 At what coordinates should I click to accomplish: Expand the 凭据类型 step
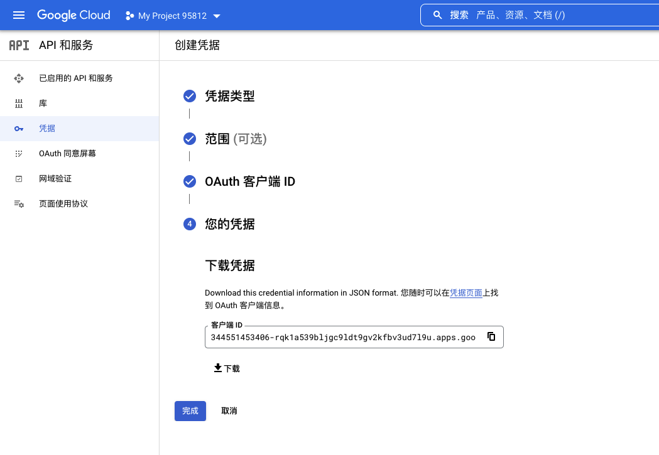pyautogui.click(x=229, y=96)
